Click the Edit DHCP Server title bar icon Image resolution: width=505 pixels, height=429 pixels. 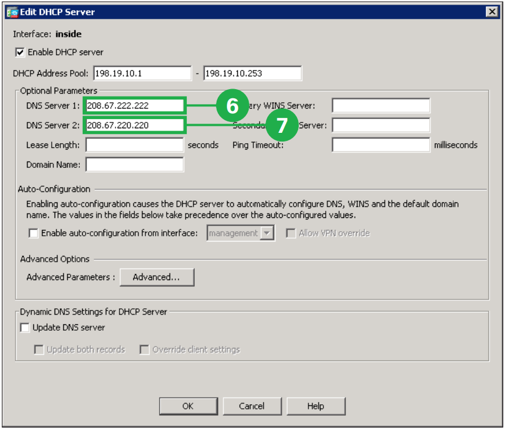(x=12, y=12)
